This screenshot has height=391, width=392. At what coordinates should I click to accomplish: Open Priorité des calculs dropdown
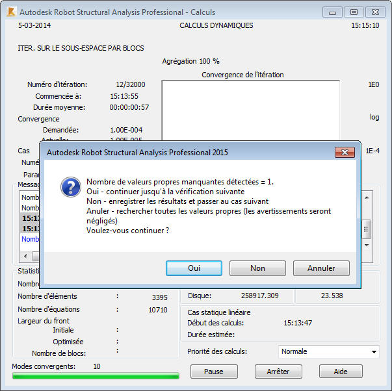pos(329,351)
